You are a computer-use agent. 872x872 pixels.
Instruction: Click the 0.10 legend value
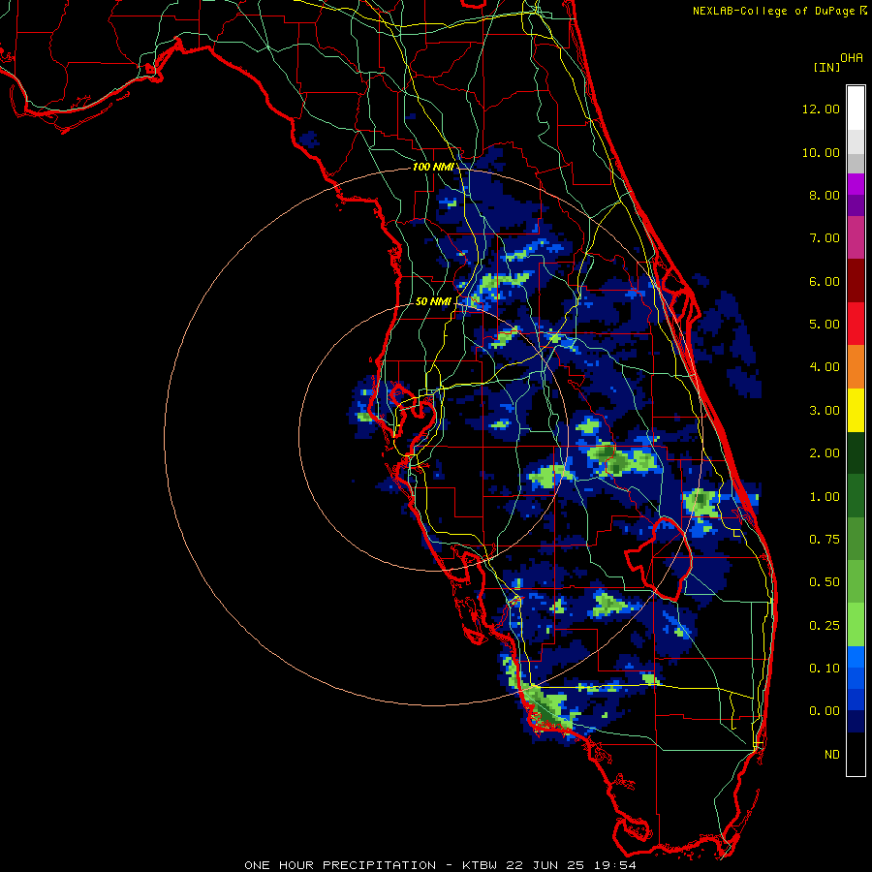pyautogui.click(x=825, y=669)
